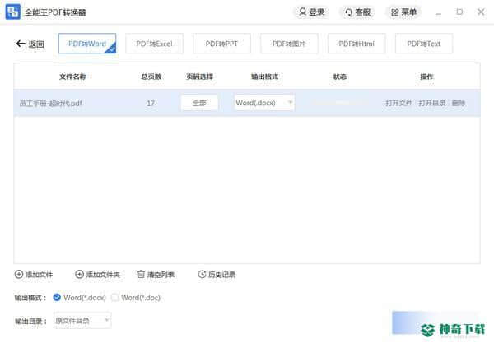Switch to the PDF转Word tab

(87, 44)
